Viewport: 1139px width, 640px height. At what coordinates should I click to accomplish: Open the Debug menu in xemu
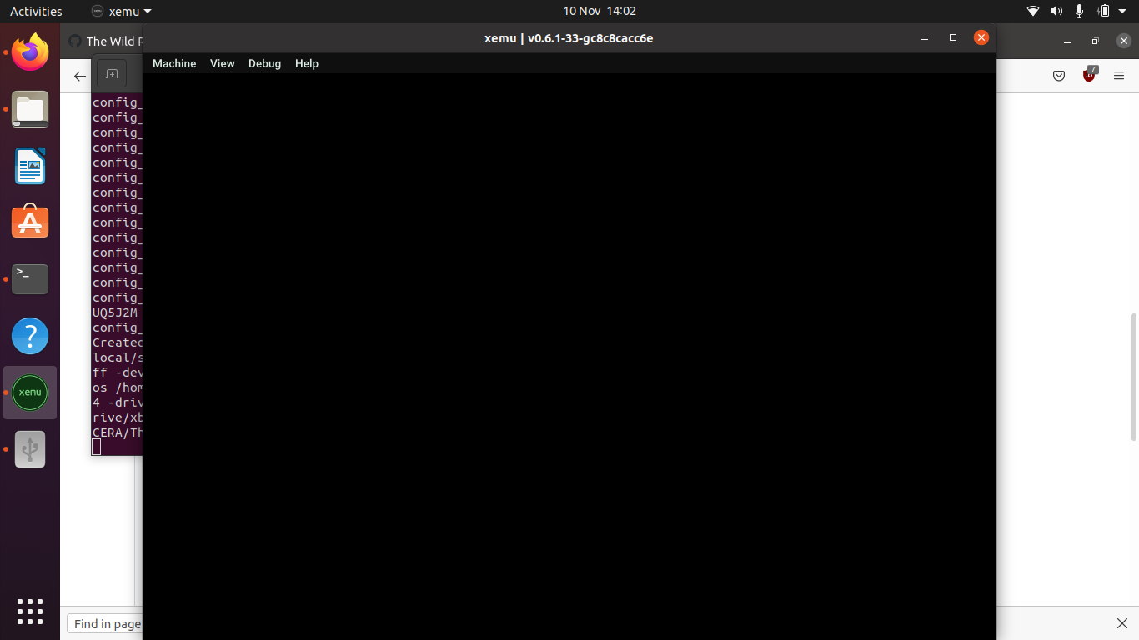264,63
